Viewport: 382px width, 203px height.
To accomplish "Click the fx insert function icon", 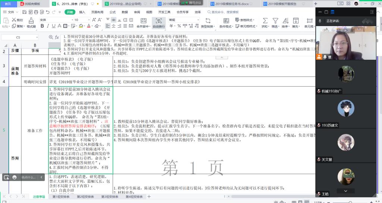I will point(57,37).
